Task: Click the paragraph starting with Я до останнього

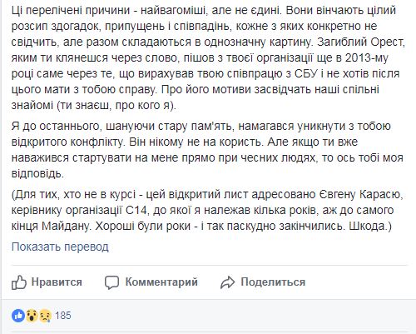Action: tap(207, 150)
